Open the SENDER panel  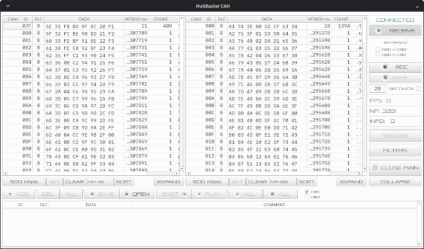click(x=395, y=136)
